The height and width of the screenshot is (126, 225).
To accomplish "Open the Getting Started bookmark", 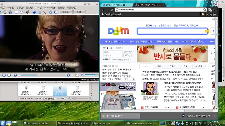I will [111, 14].
